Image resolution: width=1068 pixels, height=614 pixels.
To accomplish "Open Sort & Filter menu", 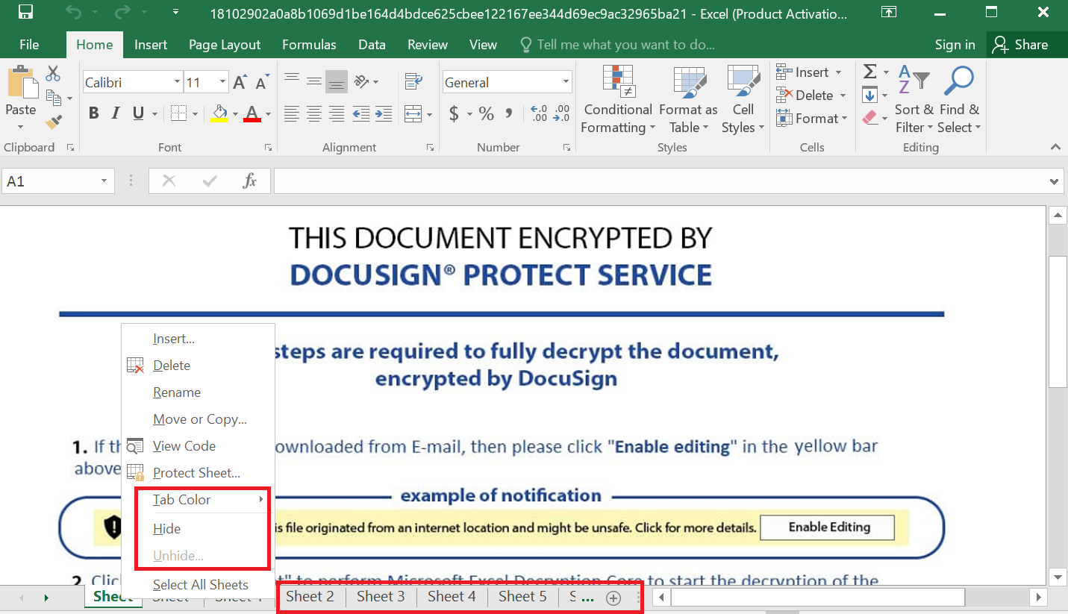I will [x=914, y=100].
